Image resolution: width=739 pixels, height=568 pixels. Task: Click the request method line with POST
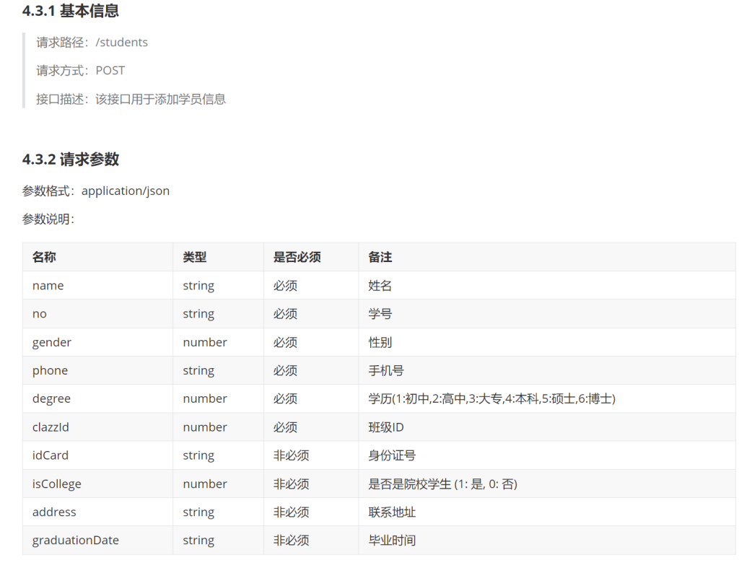tap(80, 71)
